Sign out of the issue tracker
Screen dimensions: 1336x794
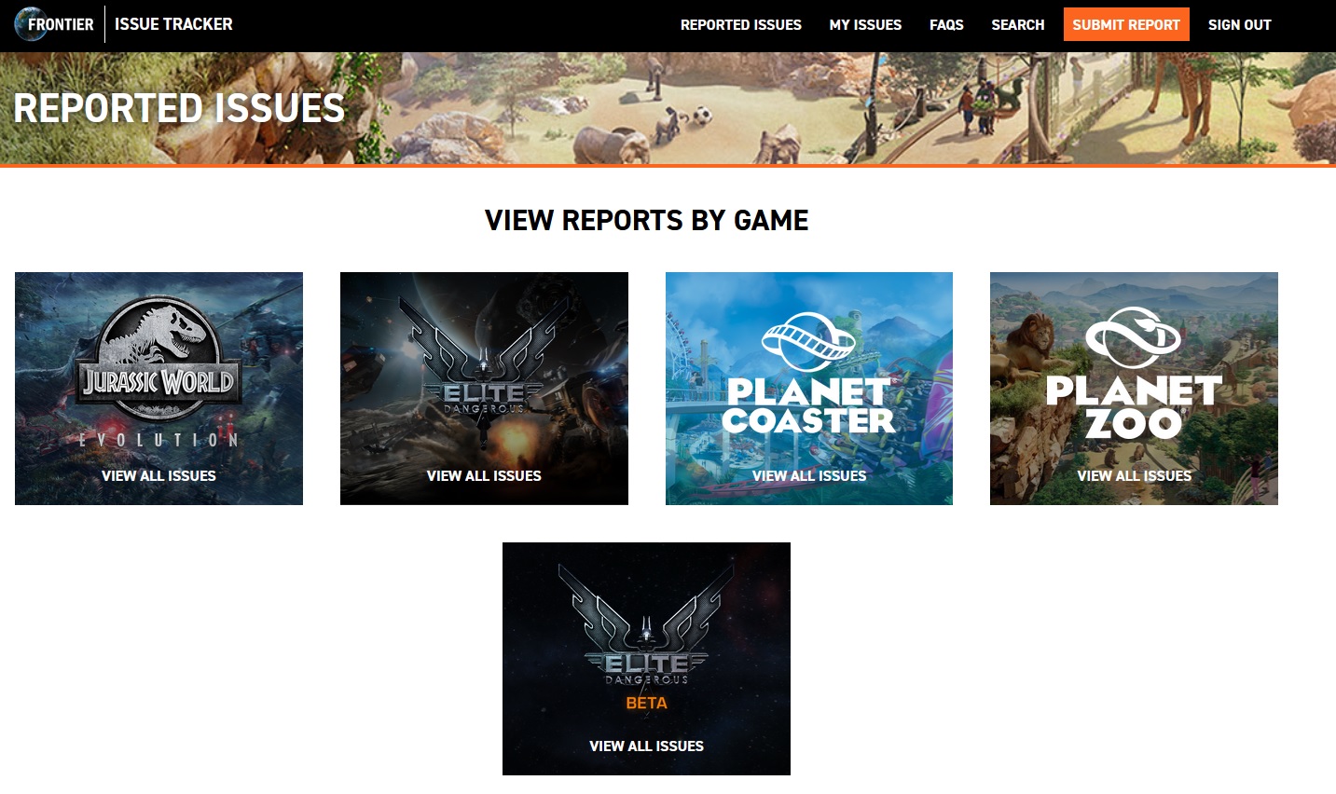click(1239, 25)
